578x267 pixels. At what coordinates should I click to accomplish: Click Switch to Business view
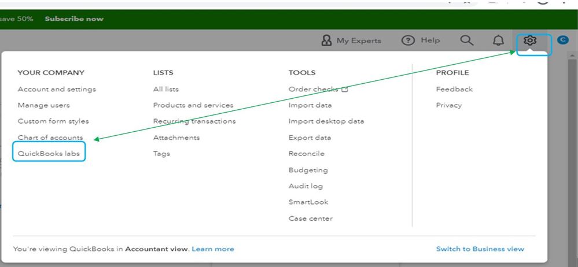[x=480, y=249]
